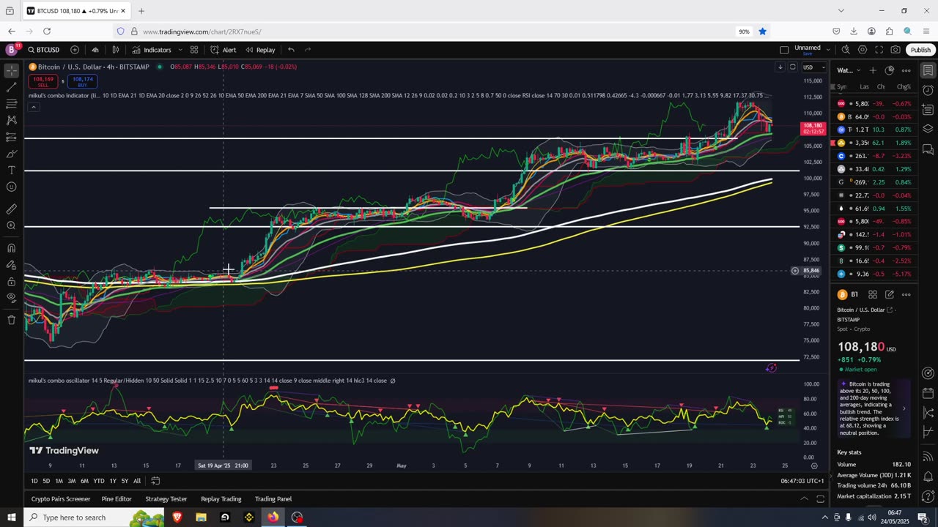The width and height of the screenshot is (938, 527).
Task: Open the Trading Panel tab
Action: coord(273,499)
